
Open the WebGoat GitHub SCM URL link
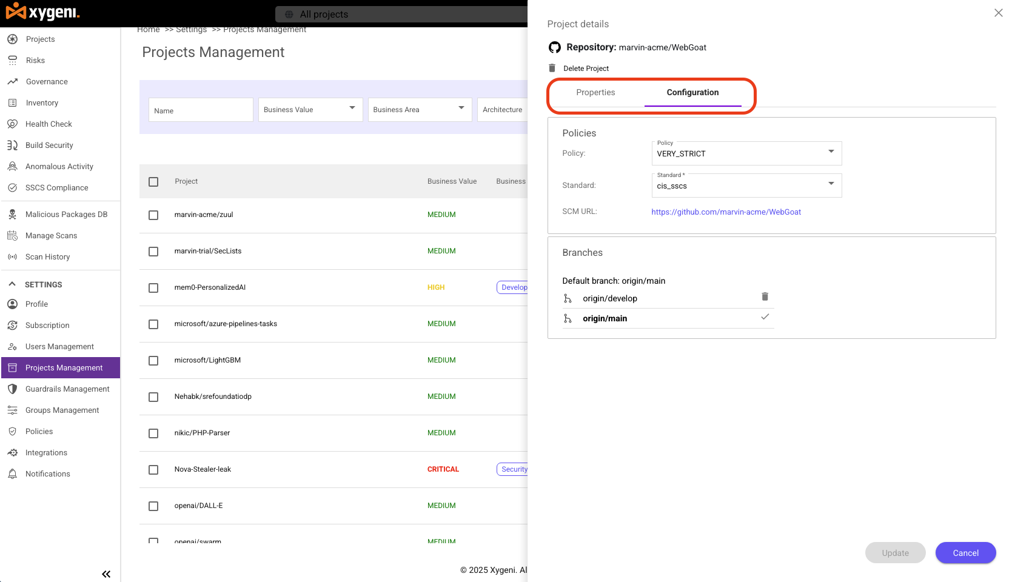(726, 212)
